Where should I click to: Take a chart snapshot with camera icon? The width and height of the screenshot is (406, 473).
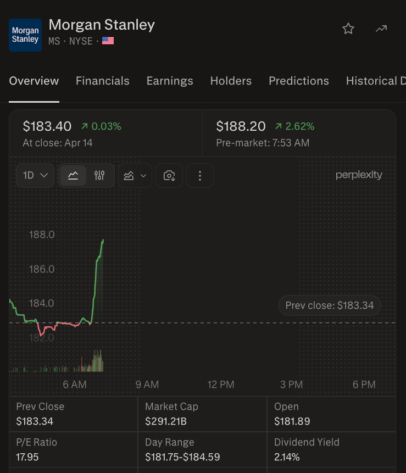pos(169,175)
